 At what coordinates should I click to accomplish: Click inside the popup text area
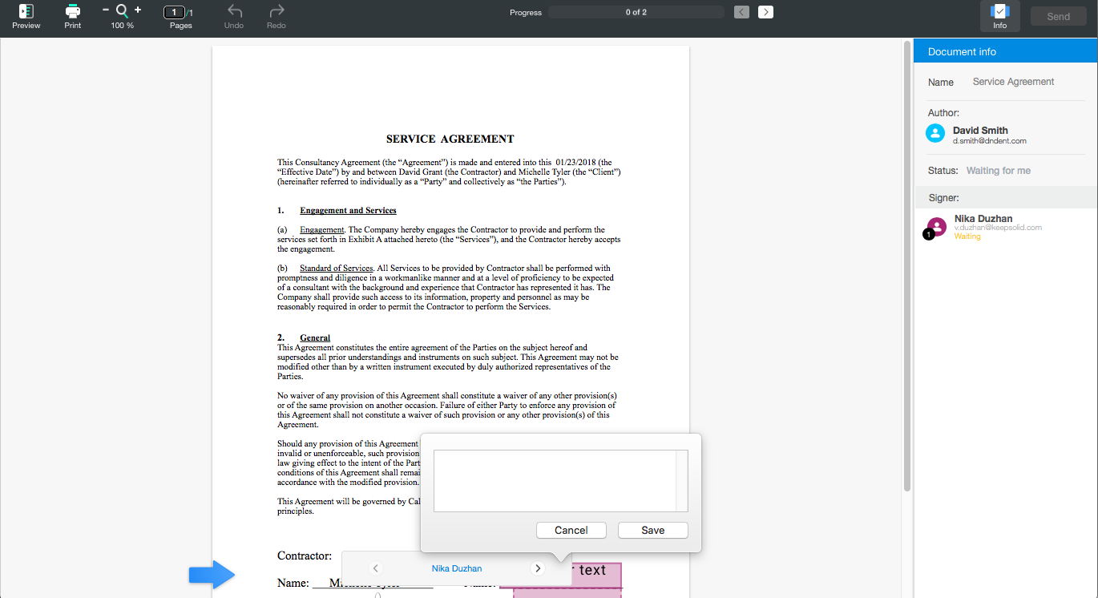[x=555, y=480]
